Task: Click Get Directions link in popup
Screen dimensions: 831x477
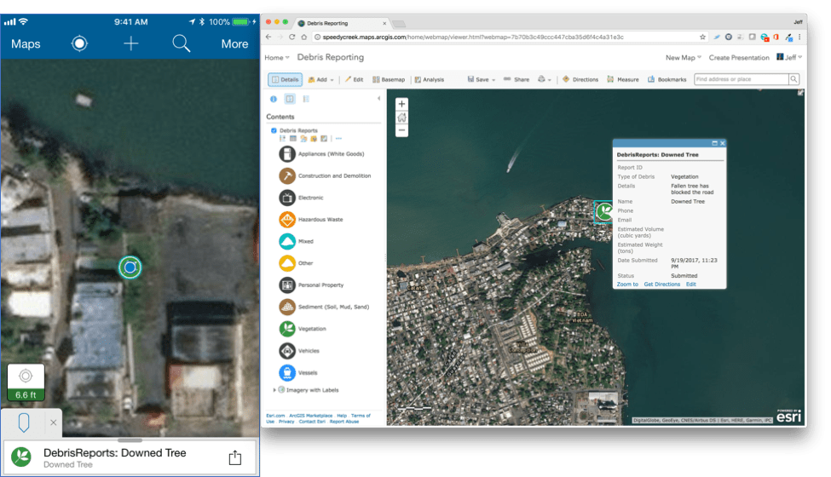Action: pyautogui.click(x=661, y=284)
